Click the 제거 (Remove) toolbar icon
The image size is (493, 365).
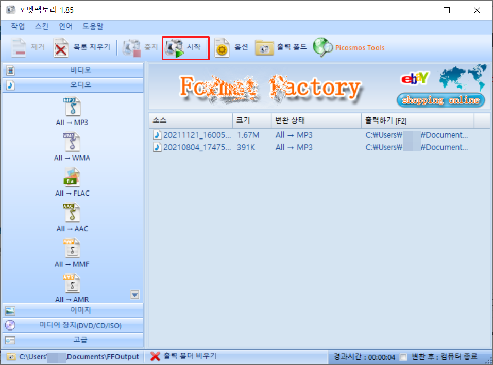[x=19, y=48]
